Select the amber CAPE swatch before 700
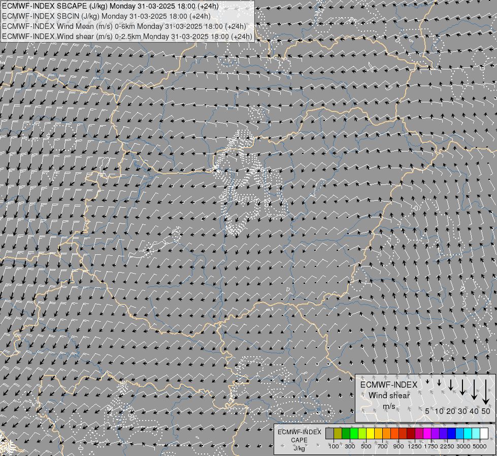This screenshot has height=456, width=497. coord(378,433)
